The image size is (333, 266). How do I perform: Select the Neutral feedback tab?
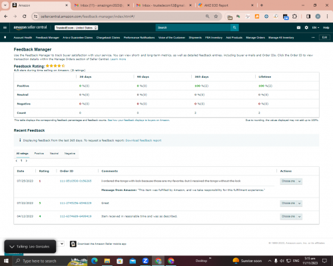[x=54, y=154]
